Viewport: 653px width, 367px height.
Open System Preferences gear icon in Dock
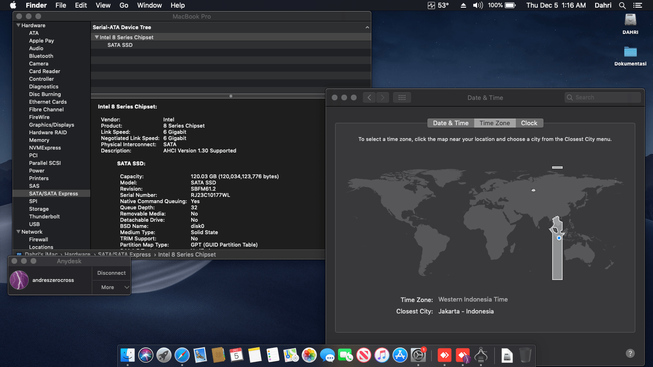tap(418, 355)
